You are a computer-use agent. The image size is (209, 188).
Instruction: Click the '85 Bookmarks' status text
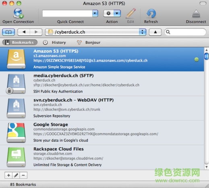[23, 184]
